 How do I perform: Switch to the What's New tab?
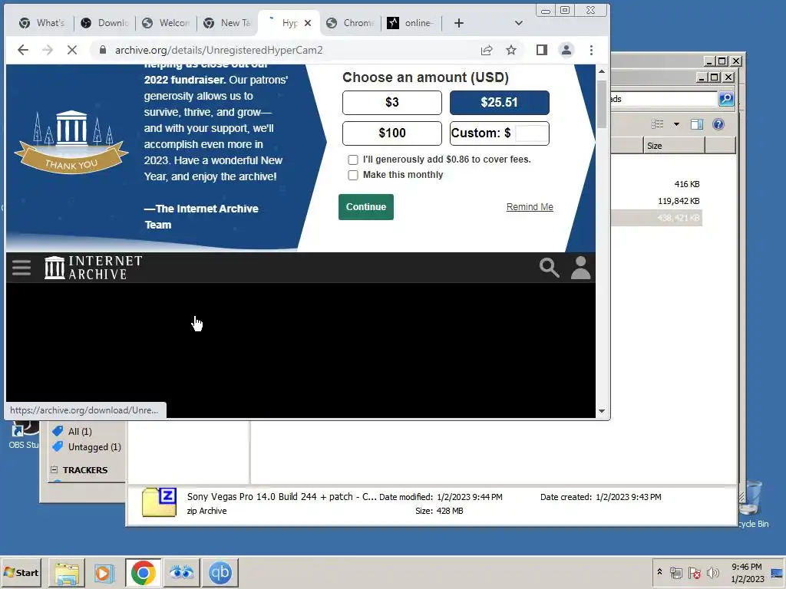[43, 23]
